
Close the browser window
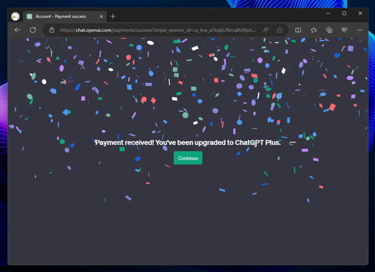point(360,13)
